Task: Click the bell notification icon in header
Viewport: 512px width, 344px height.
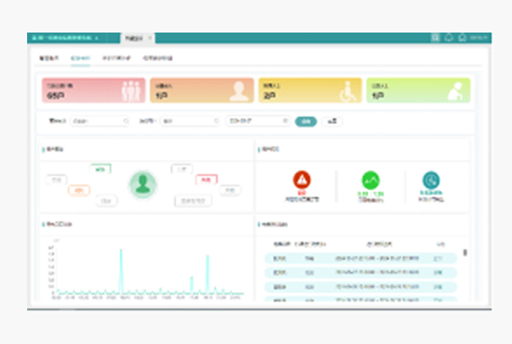Action: (x=448, y=37)
